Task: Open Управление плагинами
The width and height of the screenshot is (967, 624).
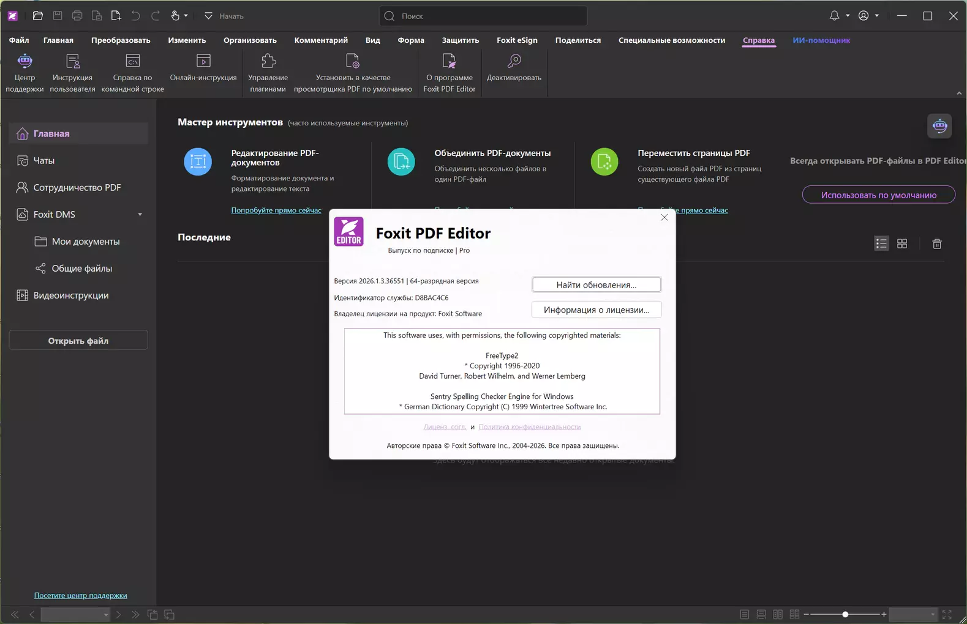Action: click(268, 73)
